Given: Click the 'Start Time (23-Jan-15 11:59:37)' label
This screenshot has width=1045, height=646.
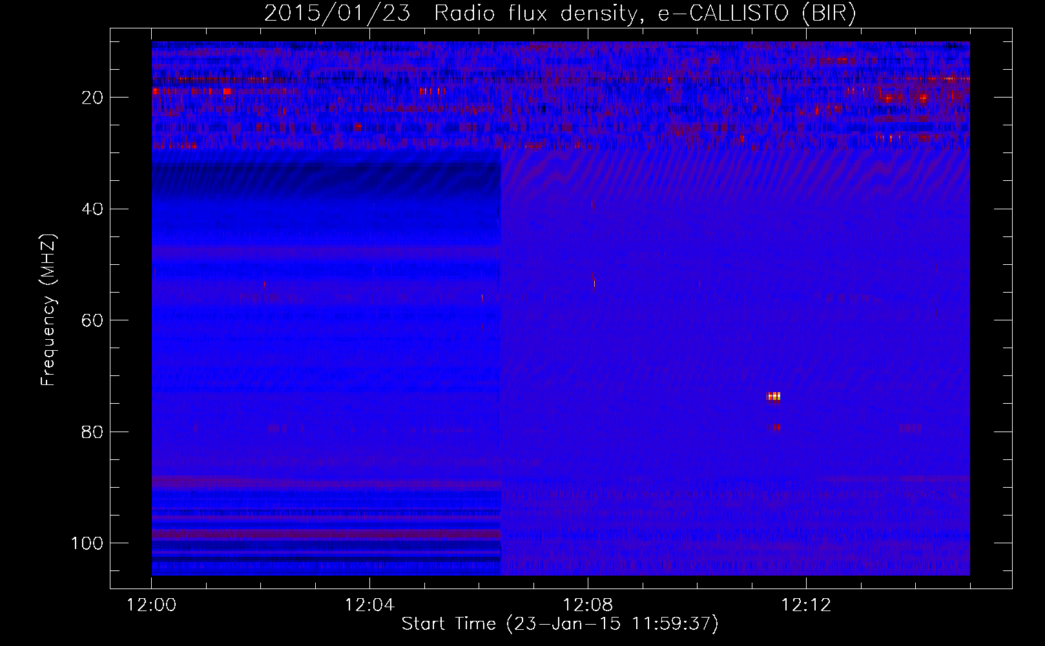Looking at the screenshot, I should tap(560, 624).
